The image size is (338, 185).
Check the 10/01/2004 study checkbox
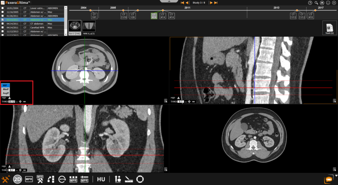[x=3, y=8]
